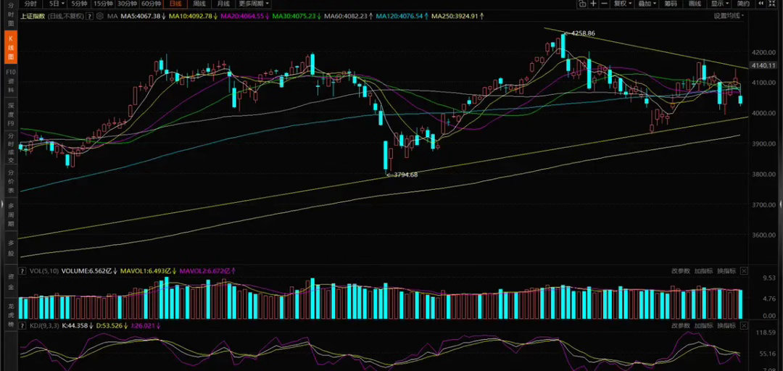Open the F10资料 sidebar item
This screenshot has height=371, width=783.
(11, 80)
